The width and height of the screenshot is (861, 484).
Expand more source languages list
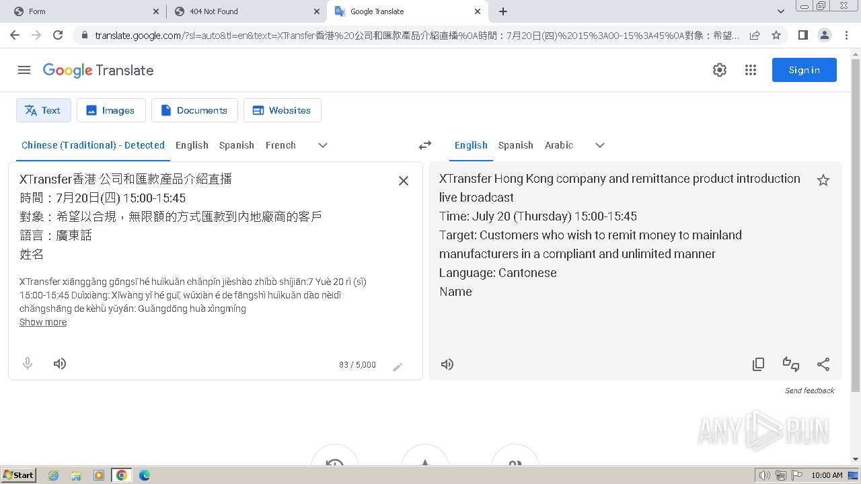(x=323, y=145)
